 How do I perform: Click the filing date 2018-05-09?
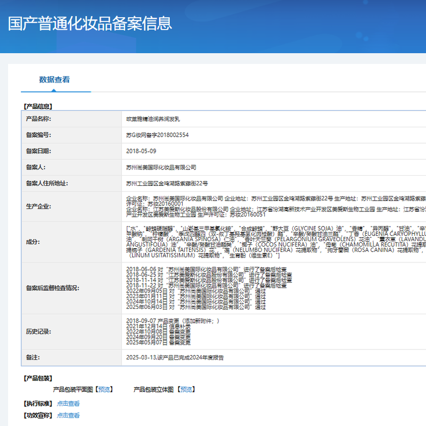tap(141, 151)
